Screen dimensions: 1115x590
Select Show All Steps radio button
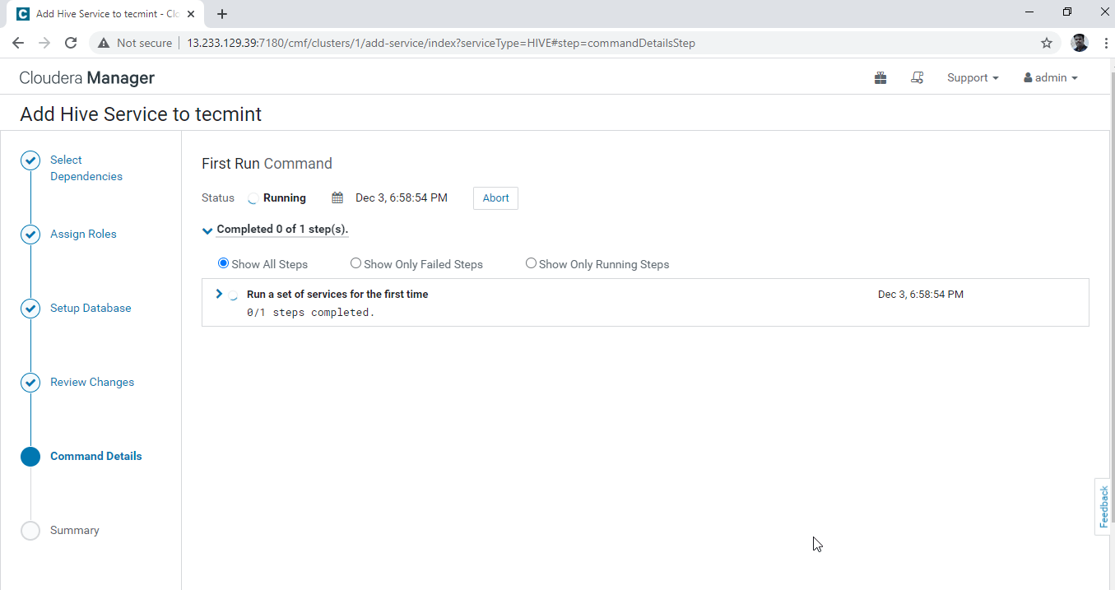pyautogui.click(x=223, y=263)
